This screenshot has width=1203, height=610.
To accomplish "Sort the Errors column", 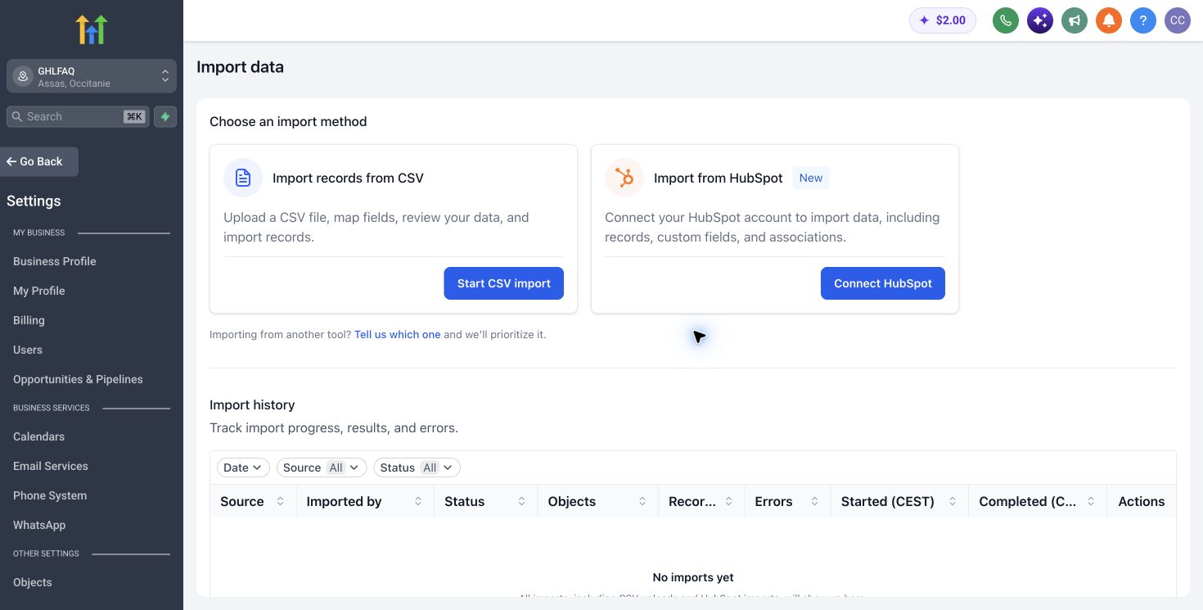I will tap(814, 501).
